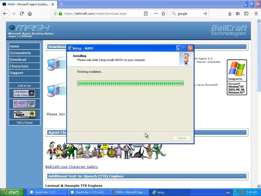Open the Characters navigation item
This screenshot has height=196, width=261.
tap(24, 66)
